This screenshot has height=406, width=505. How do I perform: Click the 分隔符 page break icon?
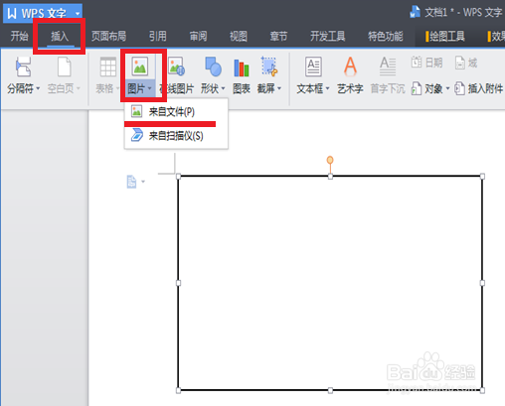pos(23,67)
